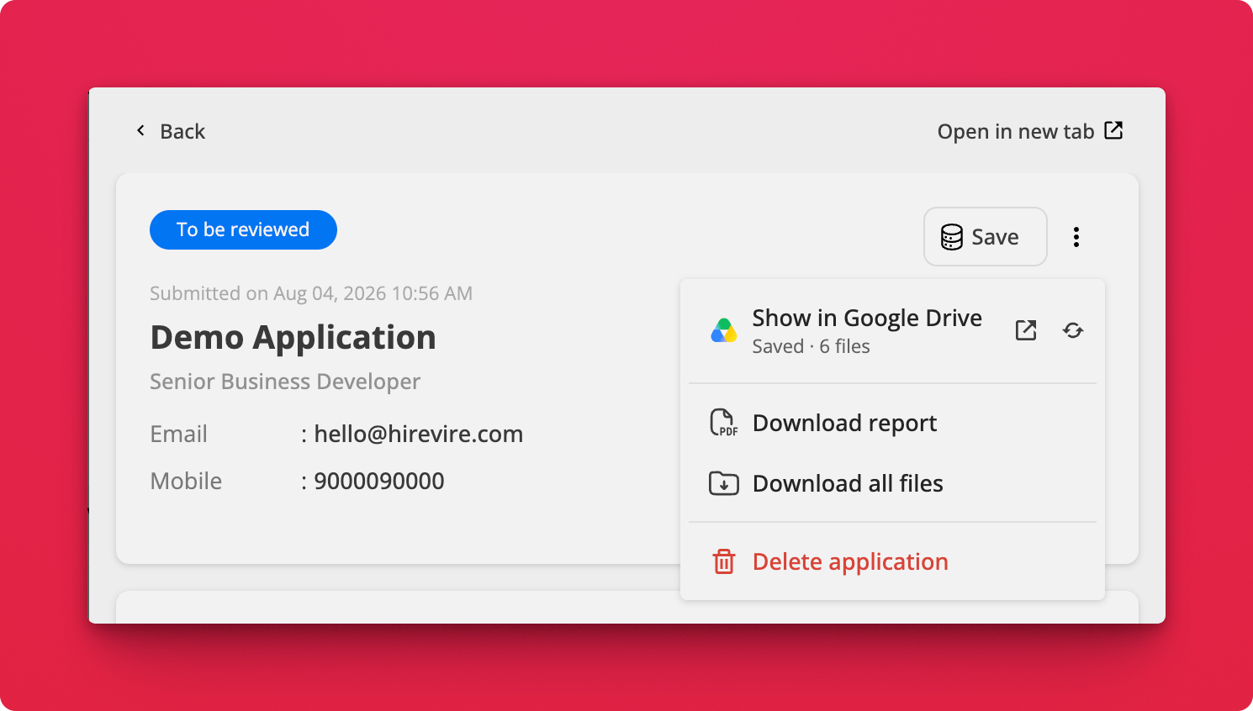
Task: Choose Download all files menu item
Action: click(892, 483)
